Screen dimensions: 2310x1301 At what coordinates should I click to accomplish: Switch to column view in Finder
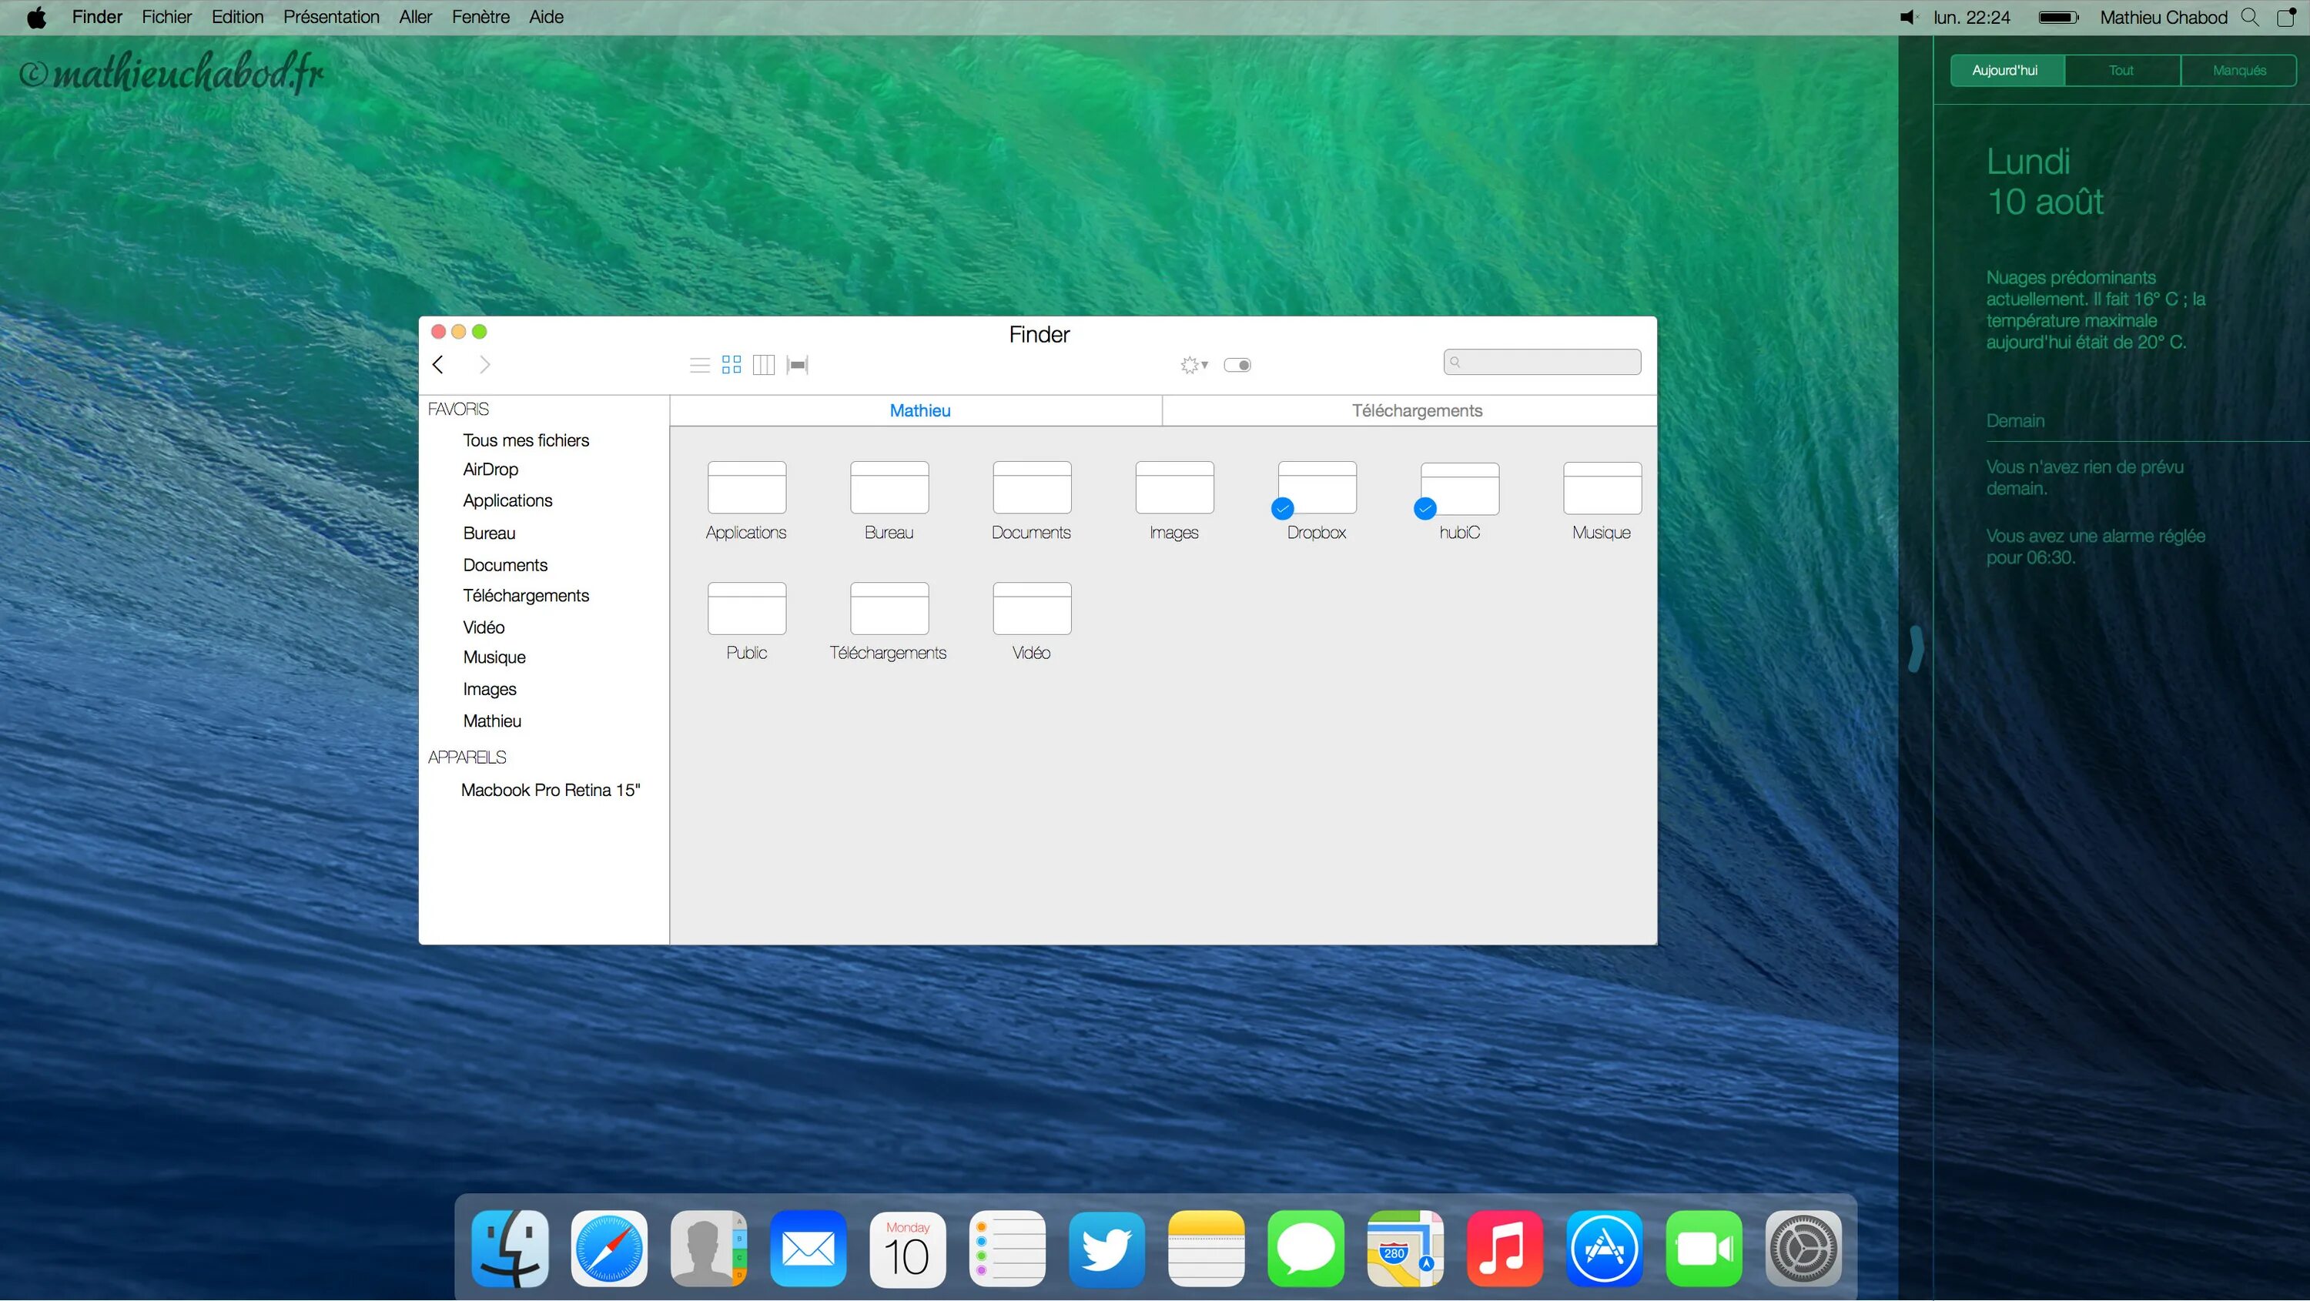pos(764,365)
